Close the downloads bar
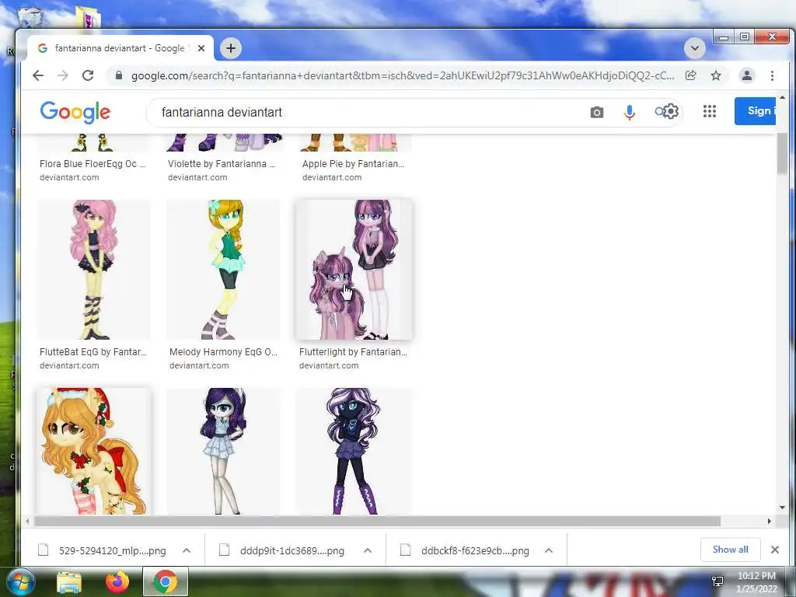 tap(775, 550)
